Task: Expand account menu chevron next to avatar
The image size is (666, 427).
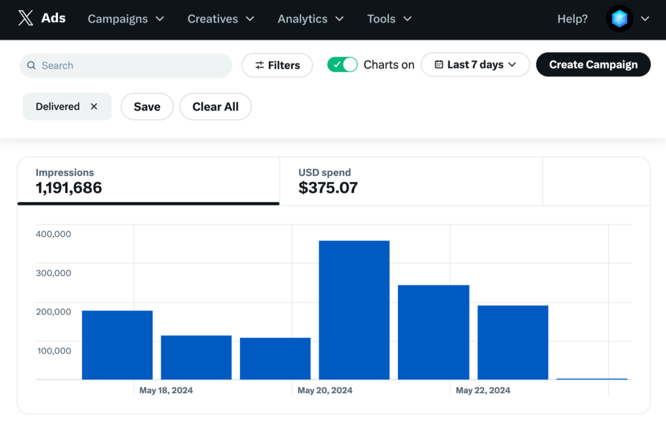Action: (x=645, y=19)
